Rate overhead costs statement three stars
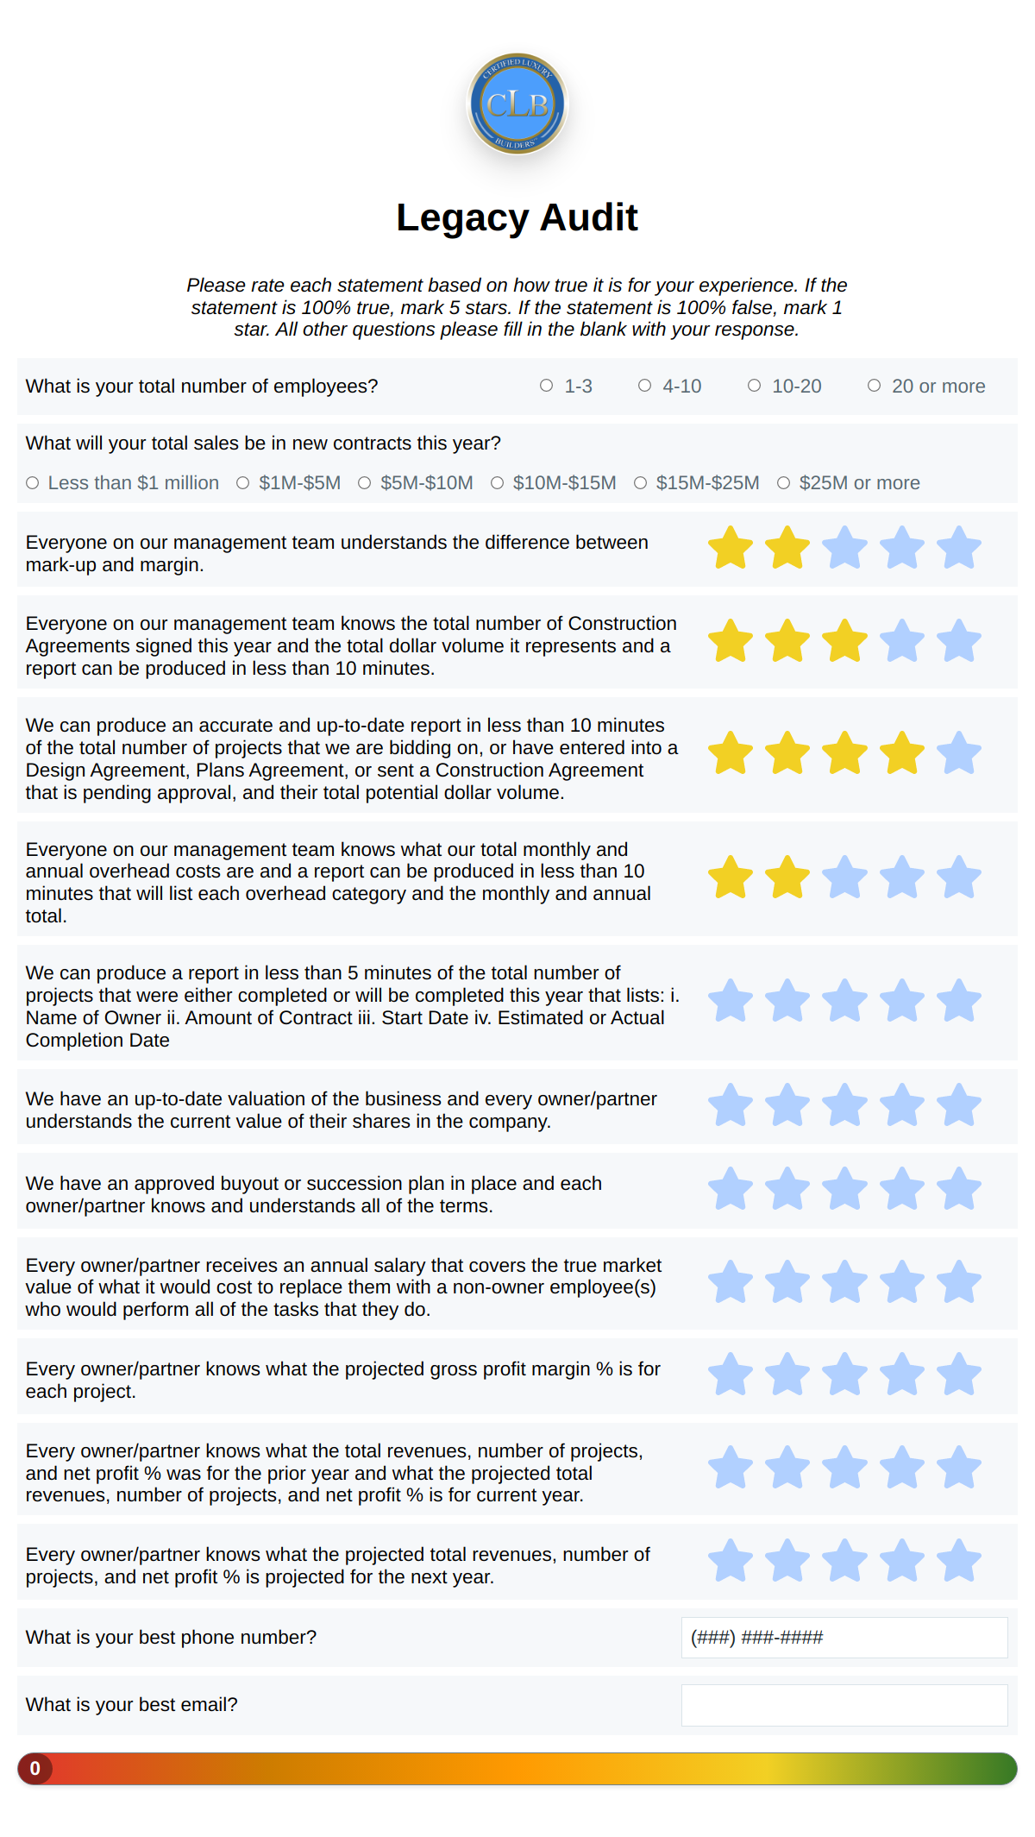 [844, 878]
